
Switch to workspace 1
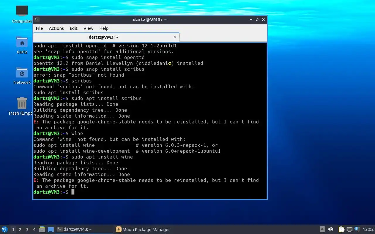pyautogui.click(x=13, y=230)
